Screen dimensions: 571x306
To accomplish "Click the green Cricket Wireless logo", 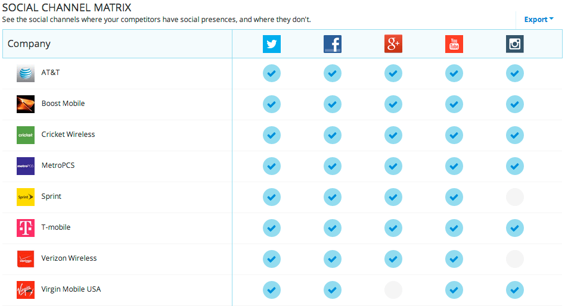I will coord(26,135).
